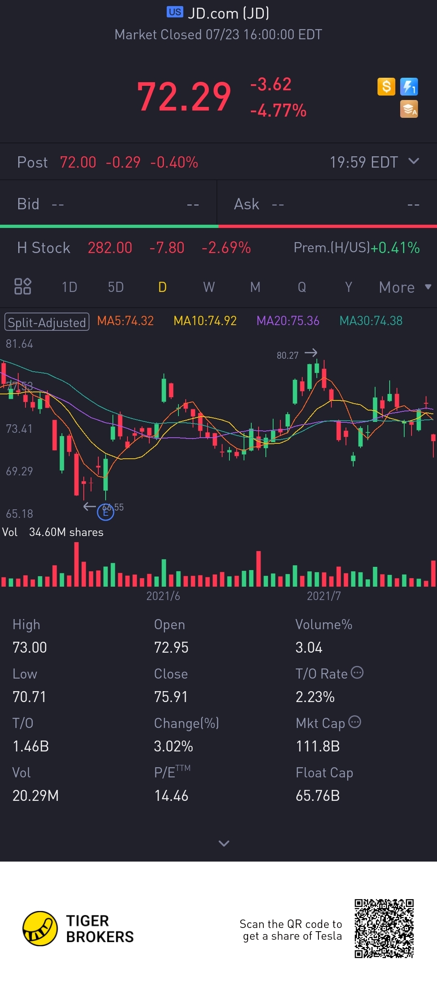Tap the Float Cap value 65.76B
437x996 pixels.
[318, 796]
